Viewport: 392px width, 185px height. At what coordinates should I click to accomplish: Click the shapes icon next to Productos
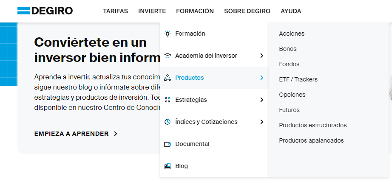[167, 78]
